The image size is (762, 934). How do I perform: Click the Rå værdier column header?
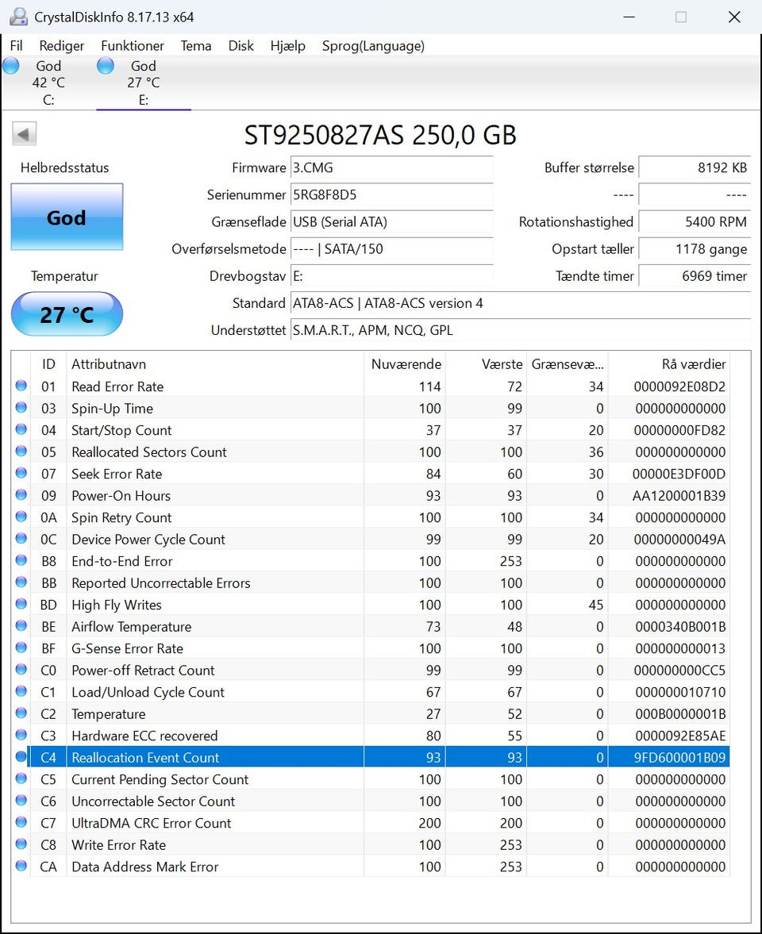click(693, 364)
